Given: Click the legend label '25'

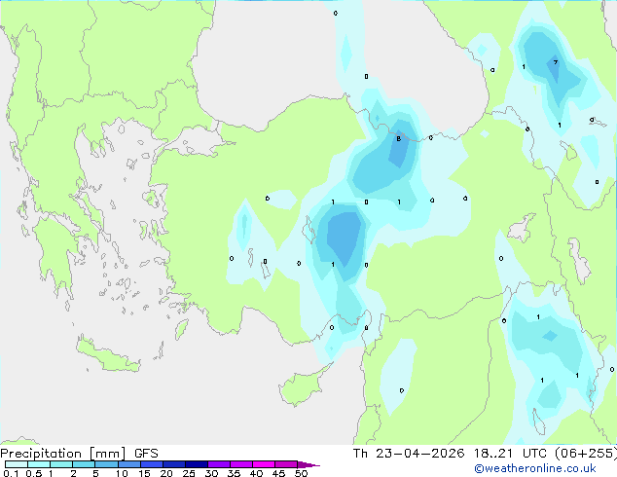Looking at the screenshot, I should coord(189,473).
